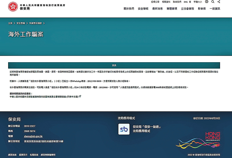Click the Hong Kong SAR emblem logo
This screenshot has height=158, width=232.
tap(13, 6)
